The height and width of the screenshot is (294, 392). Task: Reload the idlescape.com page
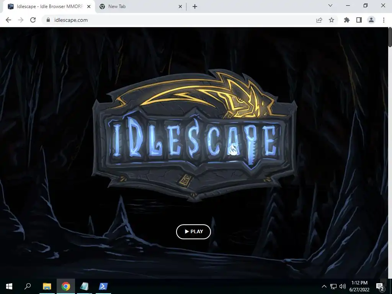pyautogui.click(x=33, y=20)
